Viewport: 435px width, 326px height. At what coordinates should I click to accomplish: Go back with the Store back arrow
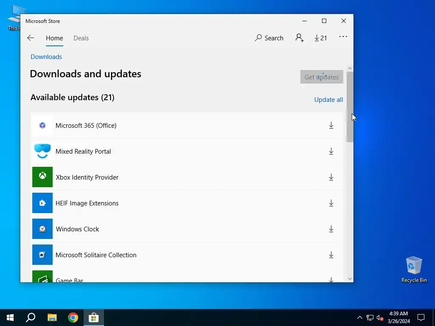[31, 38]
